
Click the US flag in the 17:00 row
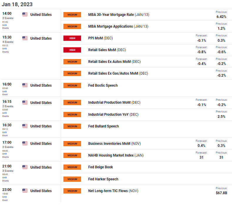click(25, 143)
